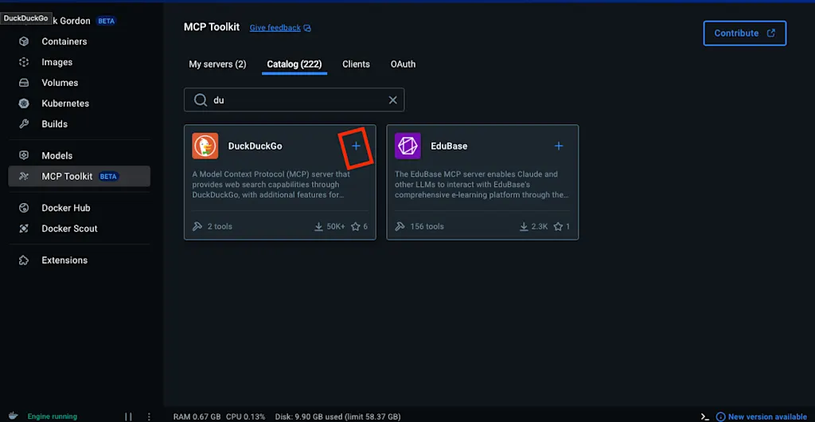
Task: Open Containers via its sidebar cube icon
Action: pos(23,41)
